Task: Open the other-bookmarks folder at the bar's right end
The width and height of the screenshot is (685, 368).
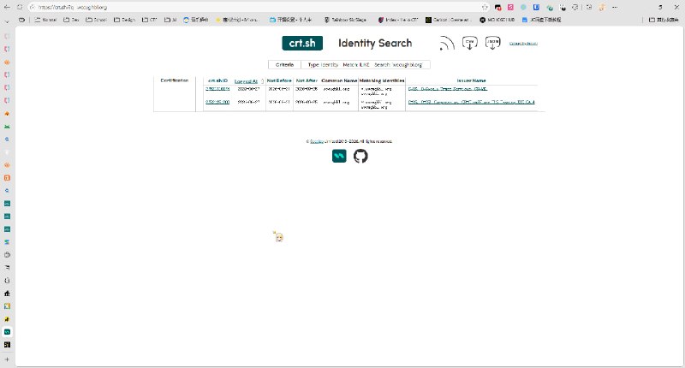Action: coord(664,20)
